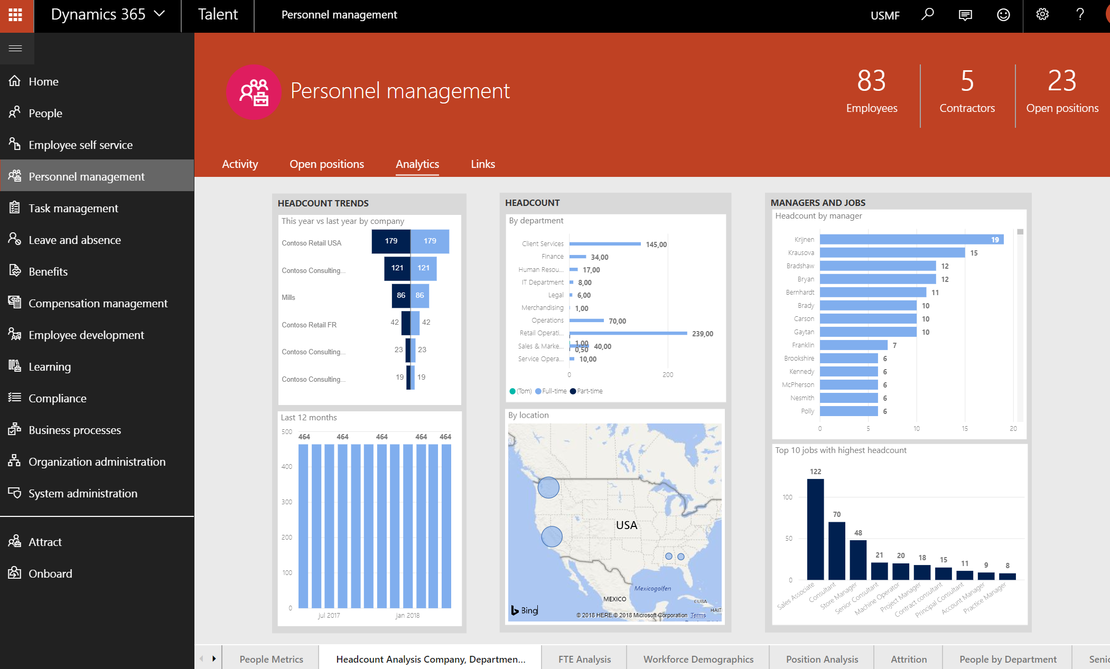Click the Benefits sidebar icon
Viewport: 1110px width, 669px height.
click(15, 271)
